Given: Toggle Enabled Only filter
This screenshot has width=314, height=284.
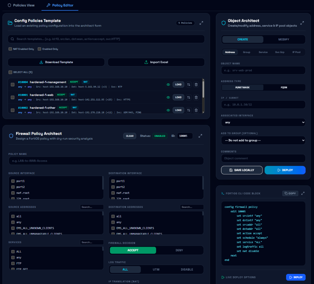Looking at the screenshot, I should (x=40, y=49).
